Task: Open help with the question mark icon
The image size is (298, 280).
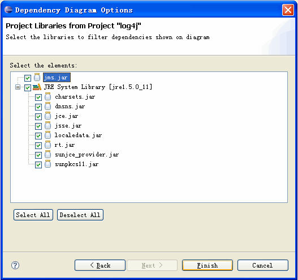Action: click(15, 265)
